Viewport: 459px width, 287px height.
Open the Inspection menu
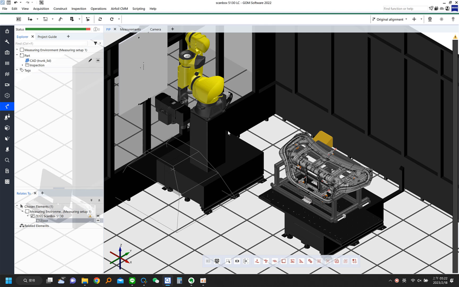coord(79,9)
